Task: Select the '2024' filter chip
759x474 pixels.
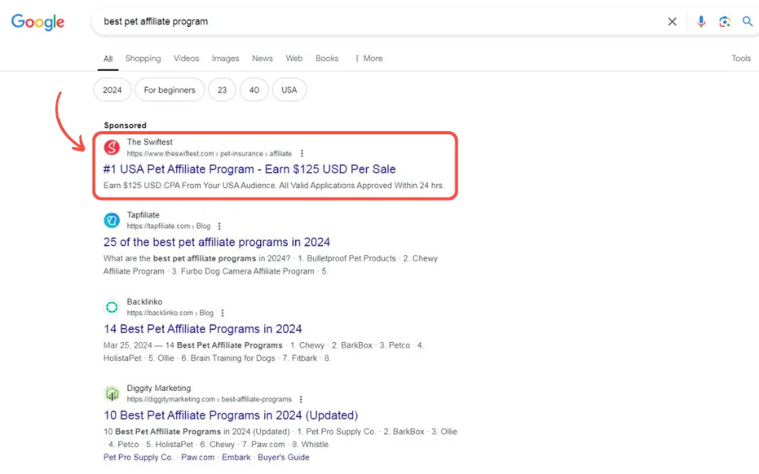Action: pos(112,90)
